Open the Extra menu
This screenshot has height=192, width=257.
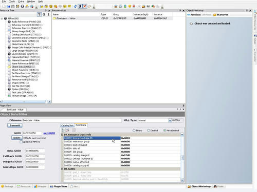(21, 2)
